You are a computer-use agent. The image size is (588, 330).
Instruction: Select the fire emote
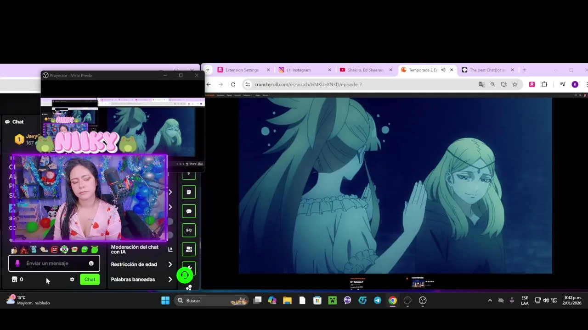tap(24, 249)
